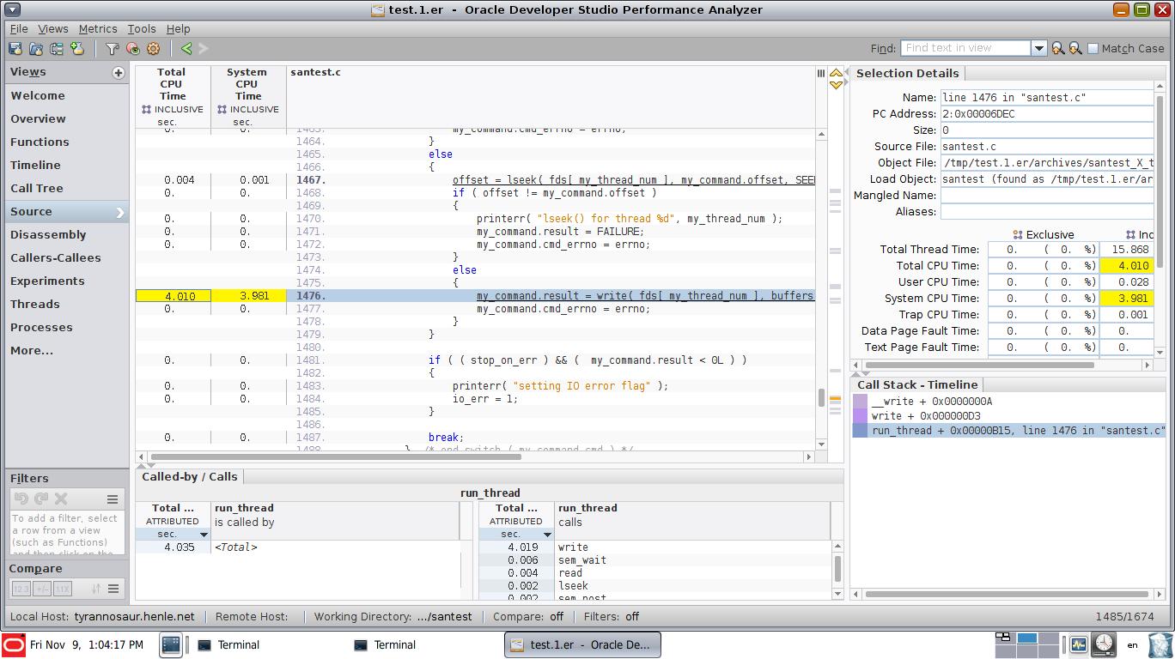Click the run_thread call stack color swatch
This screenshot has height=659, width=1175.
click(x=861, y=431)
